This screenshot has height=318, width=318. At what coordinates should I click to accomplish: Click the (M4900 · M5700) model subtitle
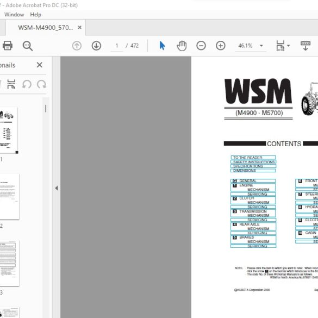point(259,113)
